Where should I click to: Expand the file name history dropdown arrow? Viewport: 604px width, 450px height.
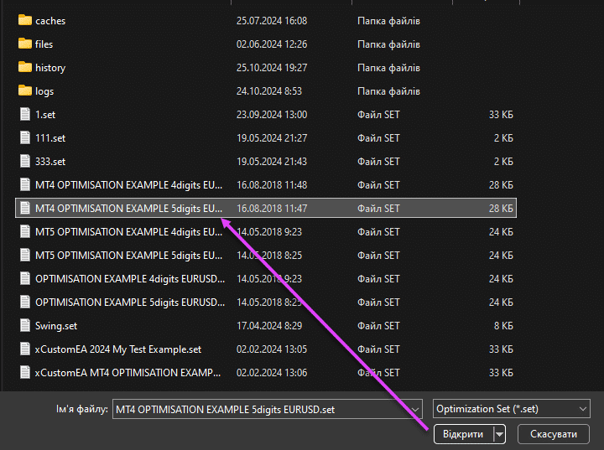414,409
